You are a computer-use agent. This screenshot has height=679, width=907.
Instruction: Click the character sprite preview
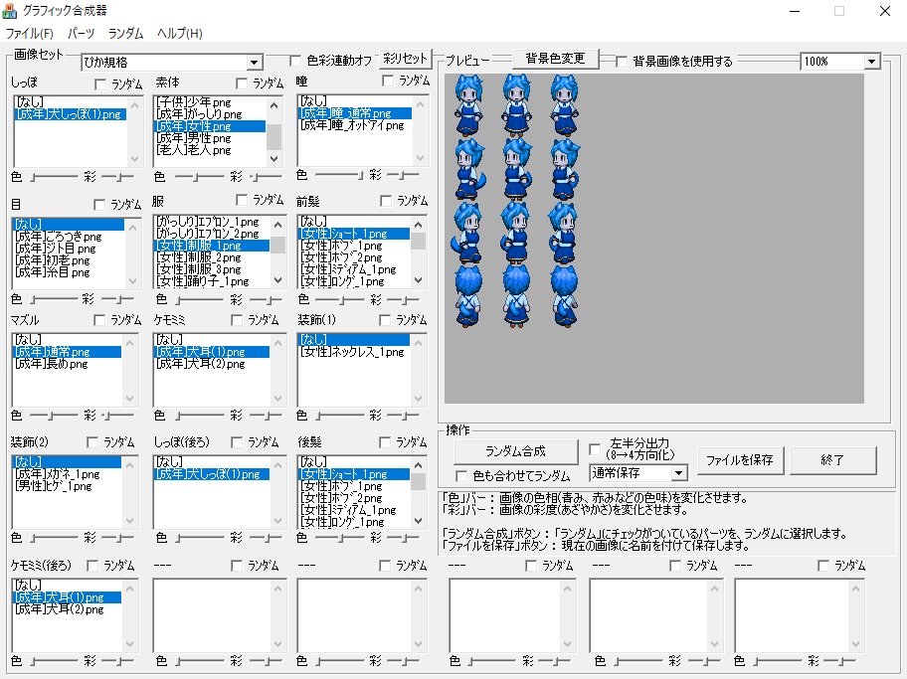pos(516,200)
